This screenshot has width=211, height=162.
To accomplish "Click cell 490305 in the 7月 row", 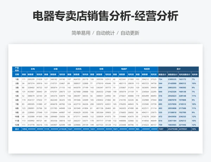I will pos(31,104).
